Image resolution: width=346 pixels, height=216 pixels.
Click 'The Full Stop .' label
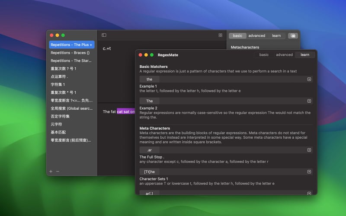(x=152, y=157)
